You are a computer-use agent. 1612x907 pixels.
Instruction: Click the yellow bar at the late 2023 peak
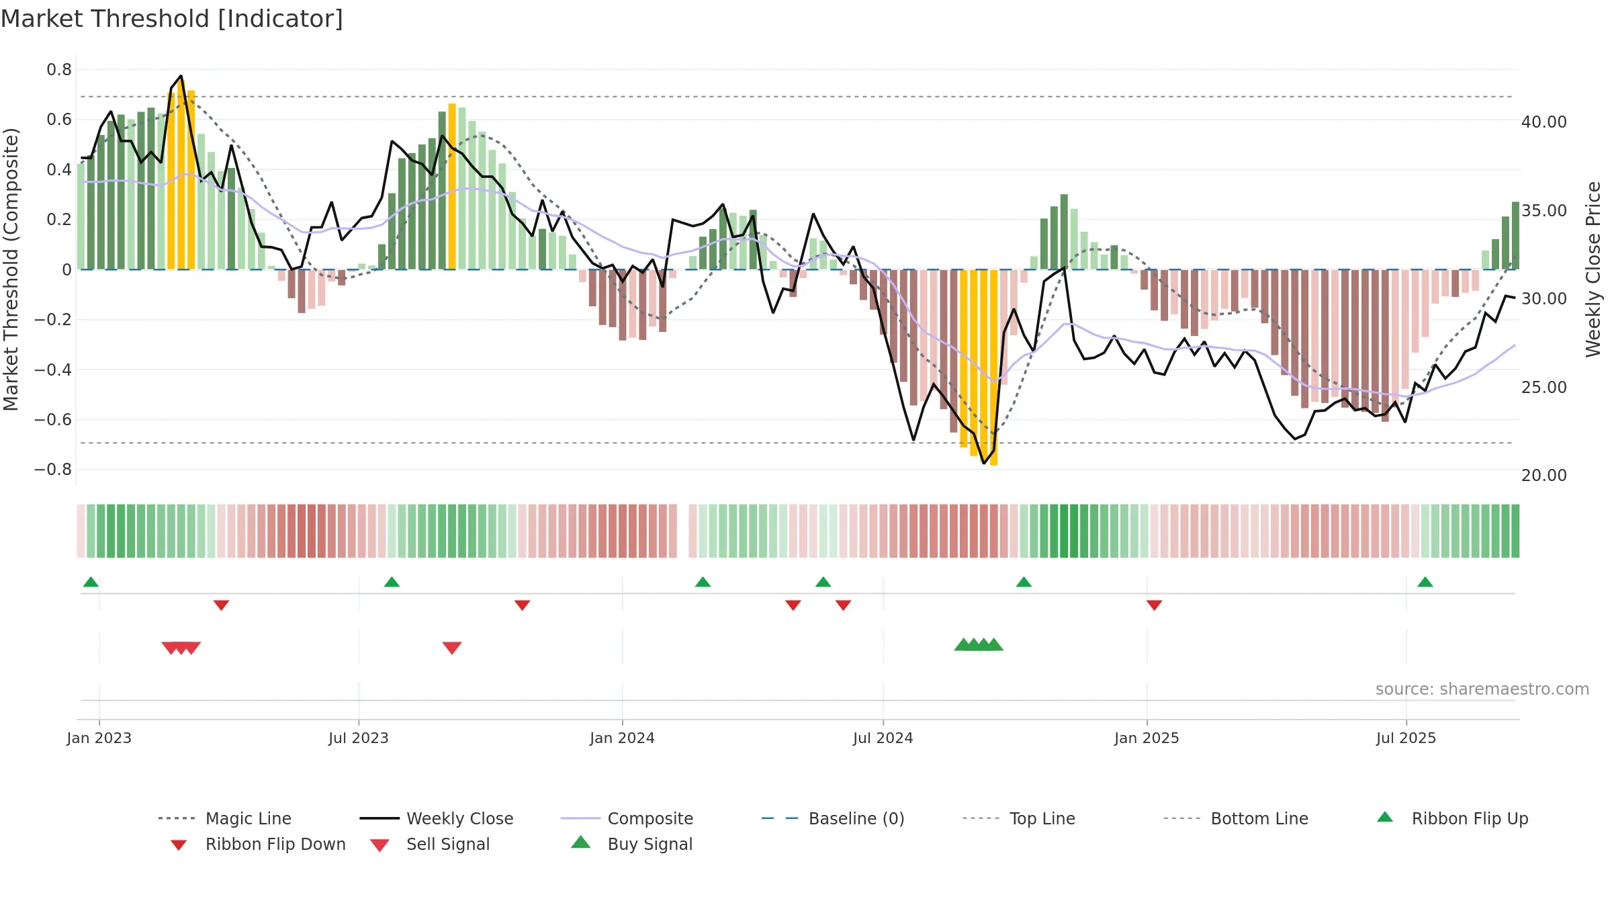tap(452, 186)
